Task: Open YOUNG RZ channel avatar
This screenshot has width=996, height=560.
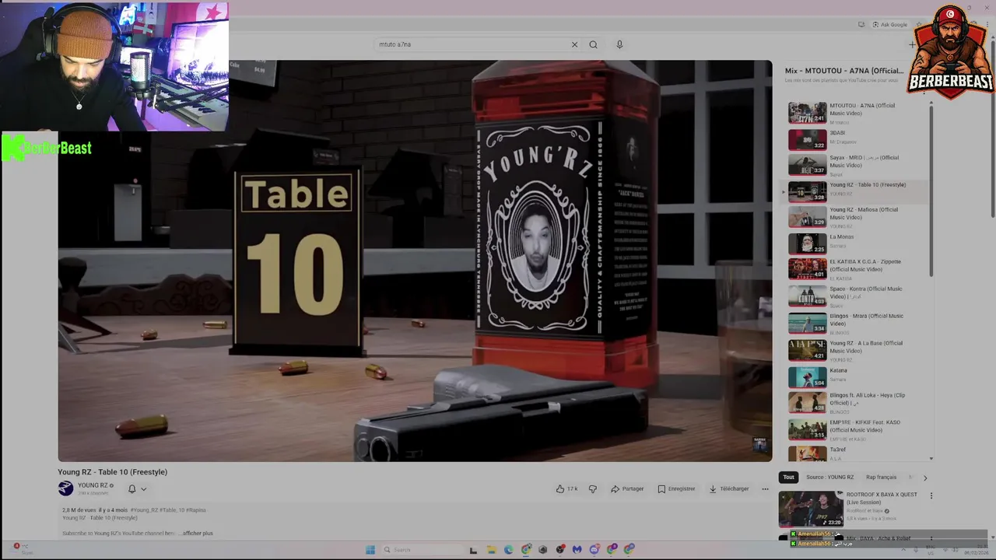Action: [65, 488]
